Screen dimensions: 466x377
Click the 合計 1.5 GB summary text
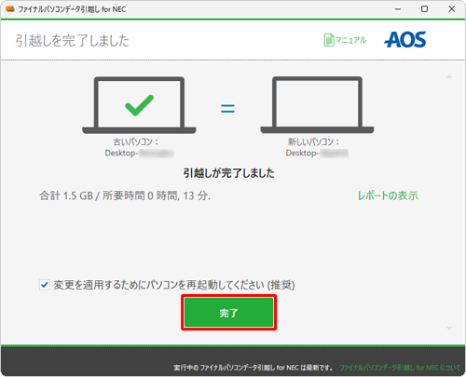[125, 195]
